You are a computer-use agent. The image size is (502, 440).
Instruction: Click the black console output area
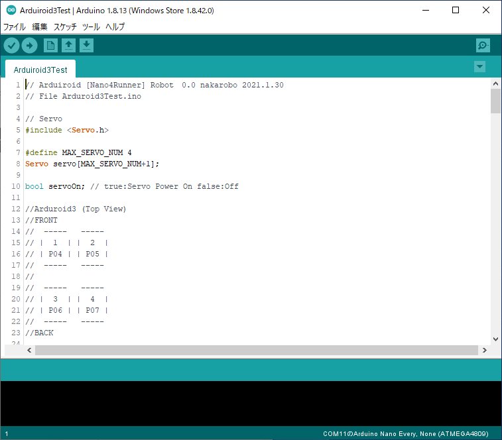point(251,404)
